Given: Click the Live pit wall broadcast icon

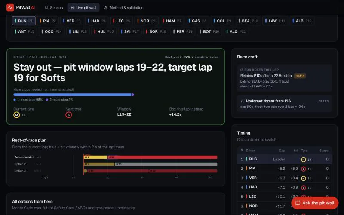Looking at the screenshot, I should tap(72, 8).
